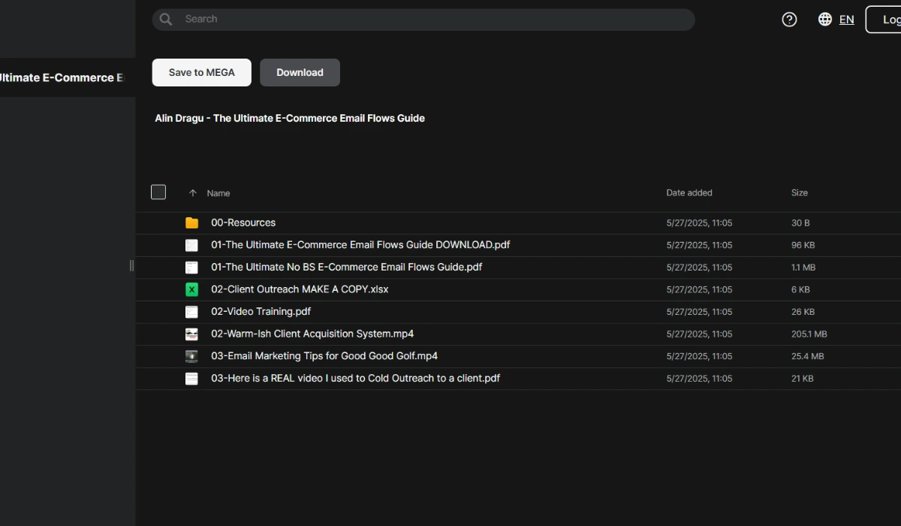Tick the select-all checkbox in the header
The height and width of the screenshot is (526, 901).
pyautogui.click(x=158, y=192)
